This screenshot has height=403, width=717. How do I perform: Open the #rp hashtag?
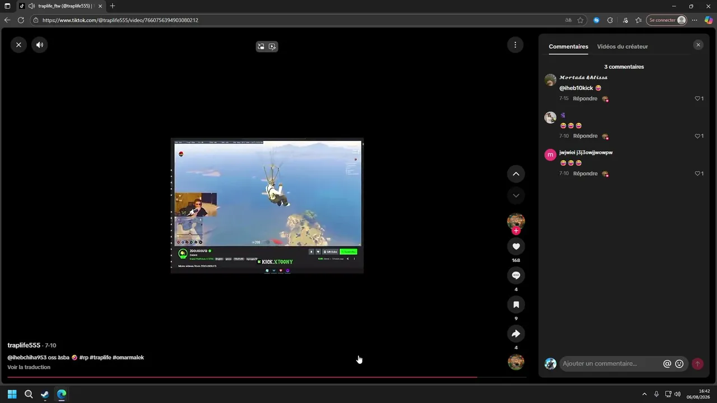pos(83,358)
